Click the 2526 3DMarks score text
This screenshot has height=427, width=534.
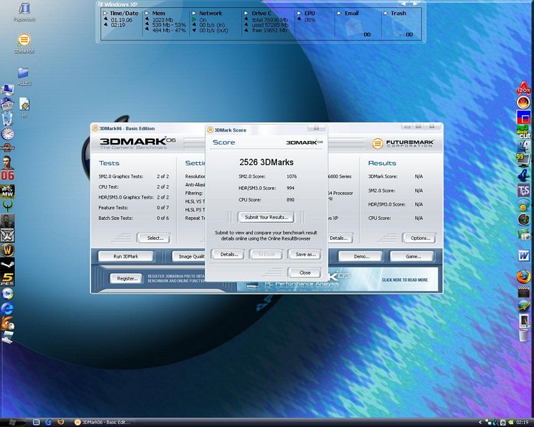click(x=266, y=162)
